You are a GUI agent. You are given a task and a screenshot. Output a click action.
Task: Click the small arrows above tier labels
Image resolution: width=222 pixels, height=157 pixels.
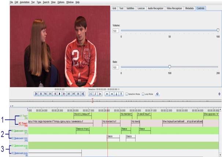12,106
